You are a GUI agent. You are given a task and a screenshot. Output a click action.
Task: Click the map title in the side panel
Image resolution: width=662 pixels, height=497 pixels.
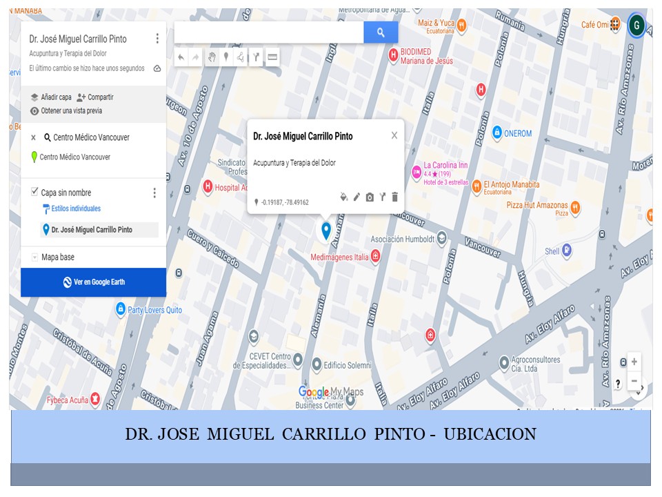[78, 39]
